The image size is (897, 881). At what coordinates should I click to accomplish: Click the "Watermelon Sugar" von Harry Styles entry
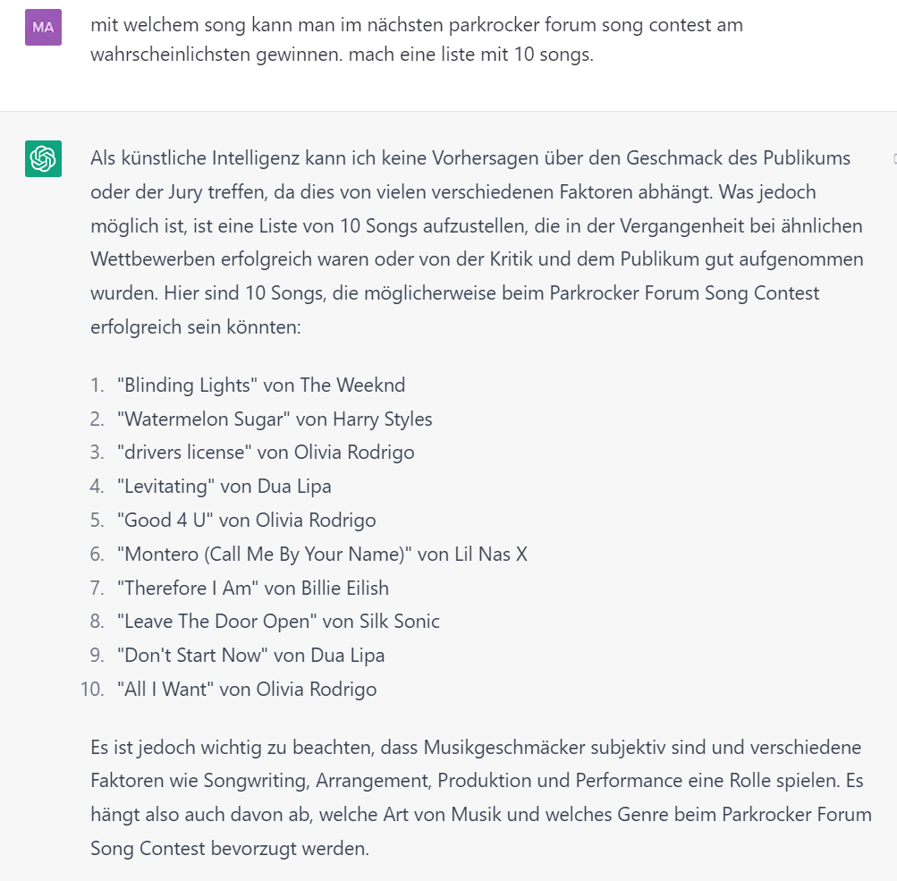[x=275, y=419]
